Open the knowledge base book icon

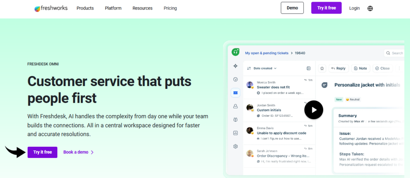pyautogui.click(x=235, y=120)
